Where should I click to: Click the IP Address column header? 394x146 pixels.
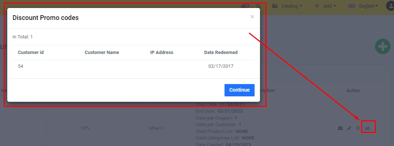point(162,53)
